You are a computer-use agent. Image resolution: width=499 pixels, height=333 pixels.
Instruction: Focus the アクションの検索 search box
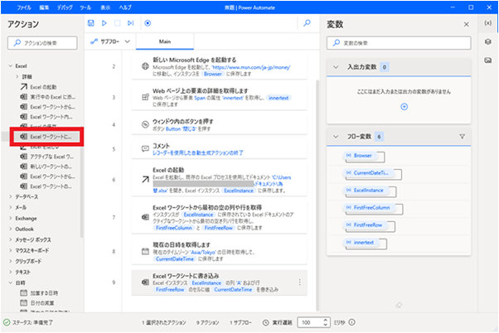pyautogui.click(x=42, y=43)
